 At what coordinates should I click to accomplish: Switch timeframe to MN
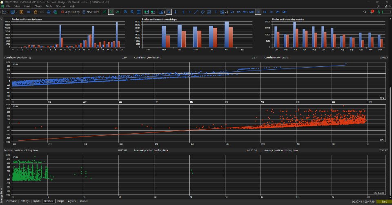284,12
